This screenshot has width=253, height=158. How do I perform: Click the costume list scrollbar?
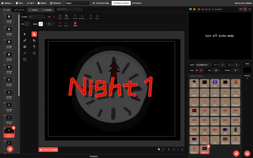click(x=19, y=55)
